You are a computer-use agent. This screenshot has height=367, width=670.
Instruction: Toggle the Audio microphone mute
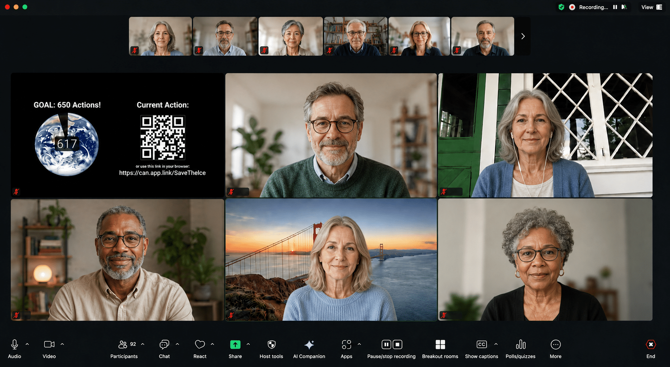pos(15,345)
